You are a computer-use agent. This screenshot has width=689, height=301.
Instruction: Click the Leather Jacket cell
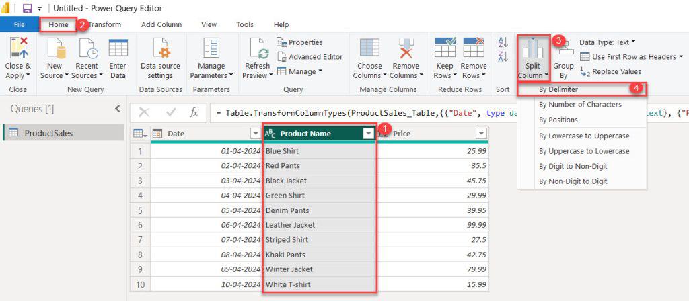coord(320,224)
